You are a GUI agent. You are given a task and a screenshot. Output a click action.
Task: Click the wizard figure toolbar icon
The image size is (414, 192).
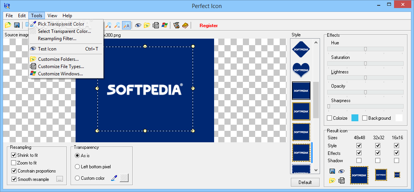[x=176, y=25]
